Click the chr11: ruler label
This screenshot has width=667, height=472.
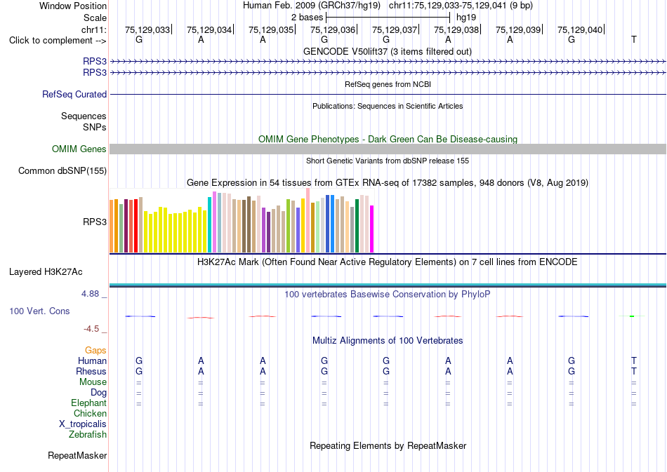tap(94, 29)
